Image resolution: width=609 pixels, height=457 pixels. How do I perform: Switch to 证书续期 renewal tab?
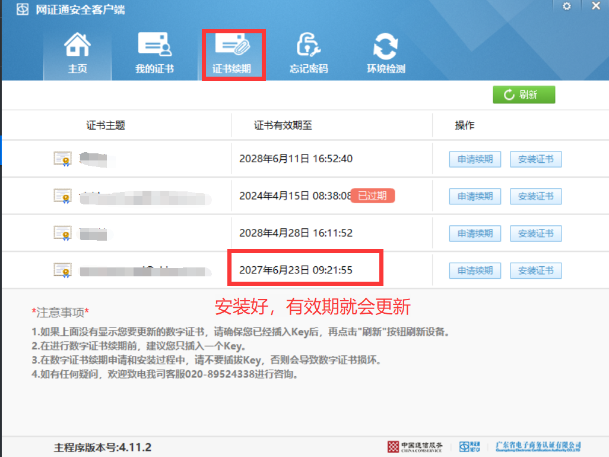[232, 53]
